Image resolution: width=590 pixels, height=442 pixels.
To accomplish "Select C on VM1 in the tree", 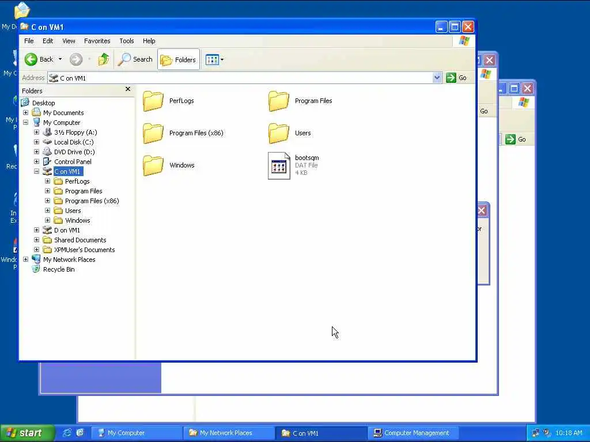I will (67, 172).
